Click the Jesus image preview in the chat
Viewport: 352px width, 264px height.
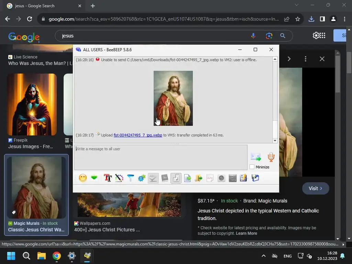point(173,98)
